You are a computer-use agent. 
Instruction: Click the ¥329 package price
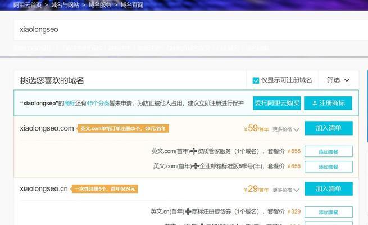coord(294,211)
